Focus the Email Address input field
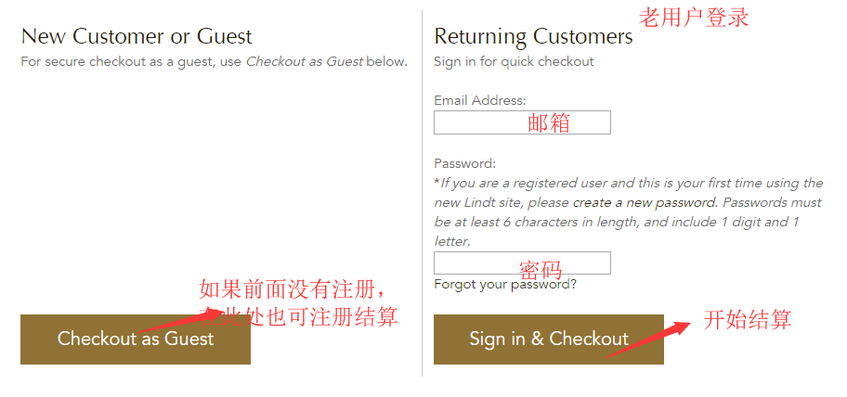Image resolution: width=847 pixels, height=397 pixels. (x=522, y=122)
